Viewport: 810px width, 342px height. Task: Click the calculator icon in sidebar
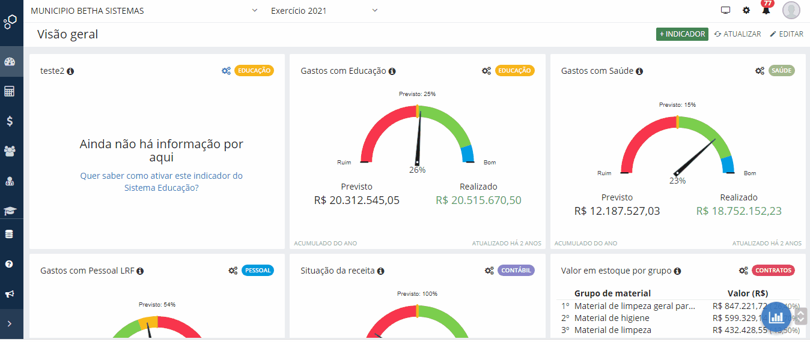[9, 92]
